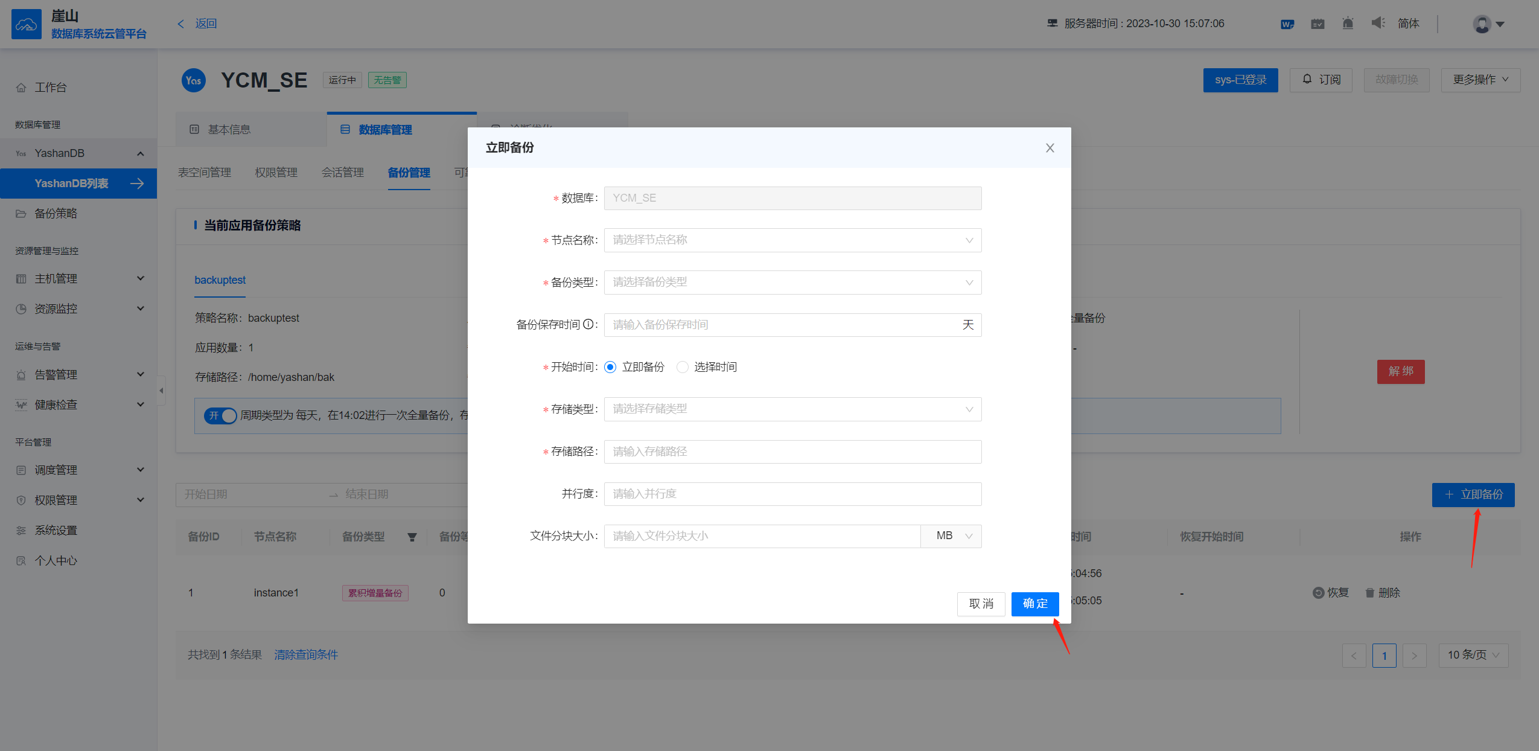The width and height of the screenshot is (1539, 751).
Task: Switch to the 基本信息 tab
Action: point(229,130)
